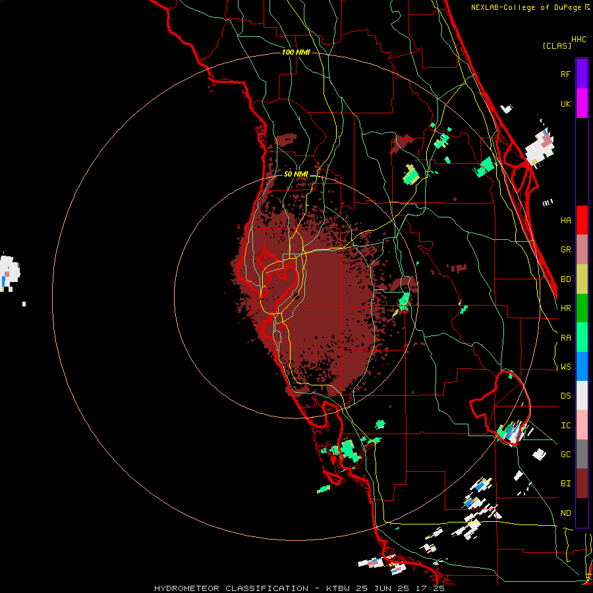Image resolution: width=593 pixels, height=593 pixels.
Task: Click the IC light pink legend swatch
Action: coord(582,425)
